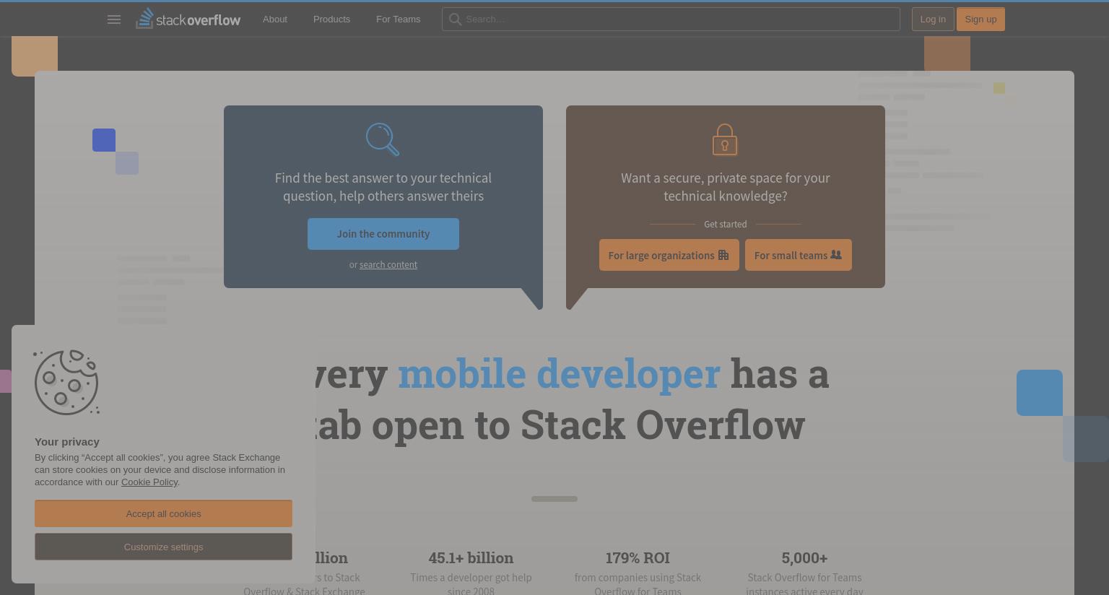Click the Sign up button
Screen dimensions: 1109x595
tap(980, 19)
